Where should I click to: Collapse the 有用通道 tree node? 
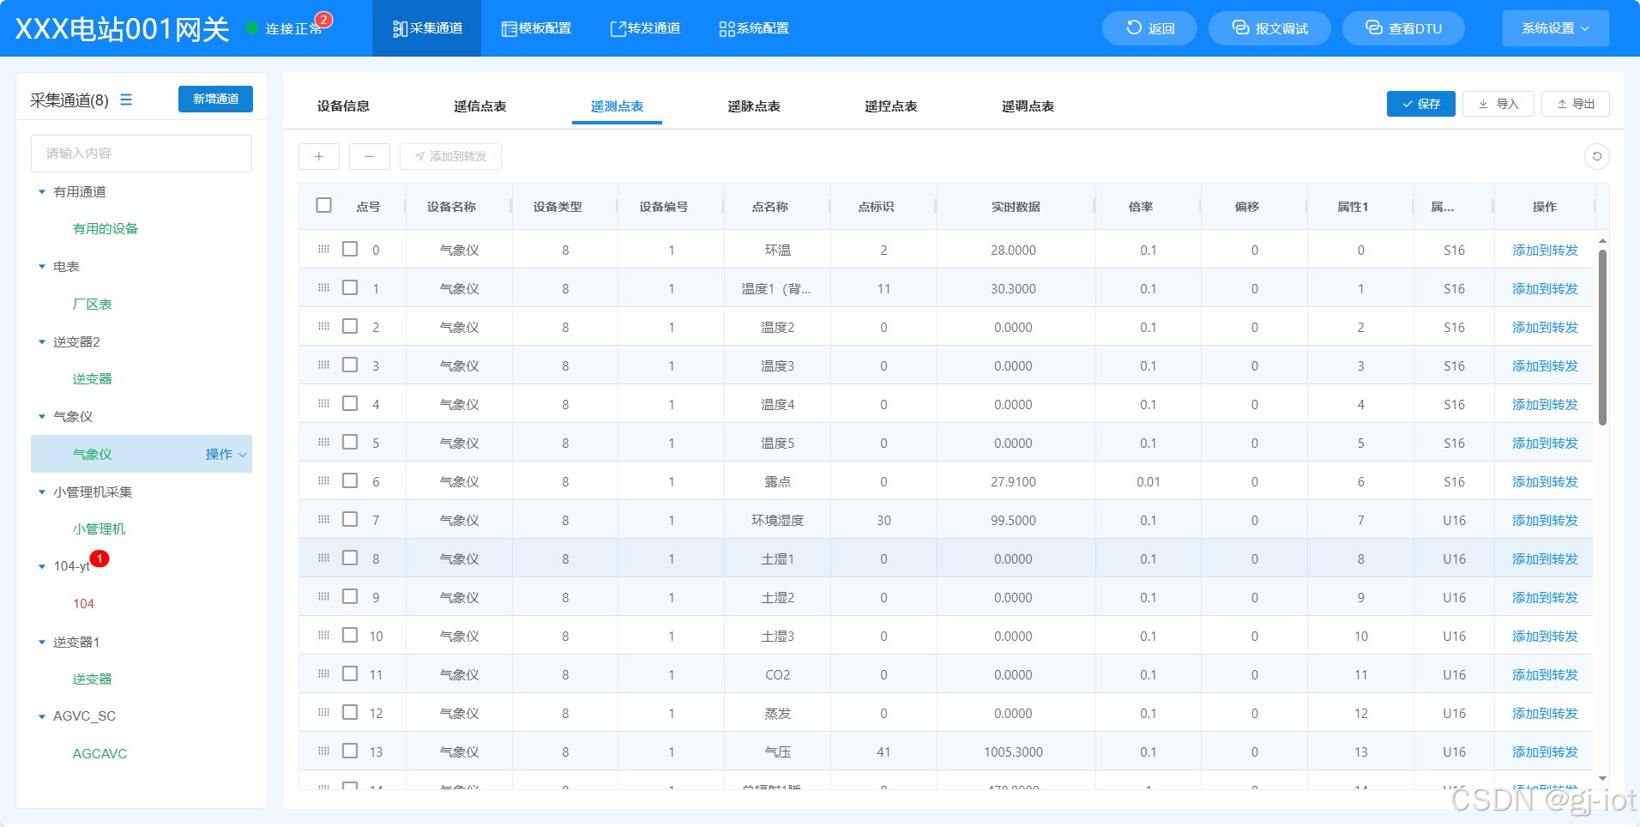pyautogui.click(x=42, y=192)
